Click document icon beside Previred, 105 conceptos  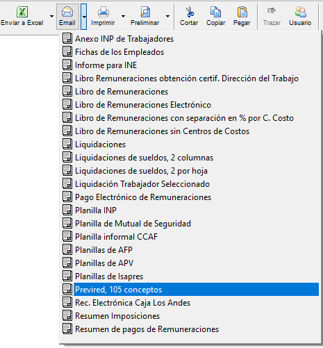point(67,289)
